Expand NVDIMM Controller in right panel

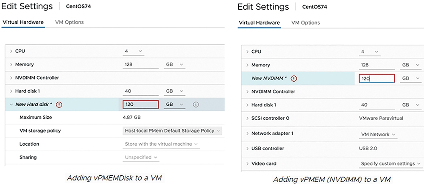(x=248, y=91)
